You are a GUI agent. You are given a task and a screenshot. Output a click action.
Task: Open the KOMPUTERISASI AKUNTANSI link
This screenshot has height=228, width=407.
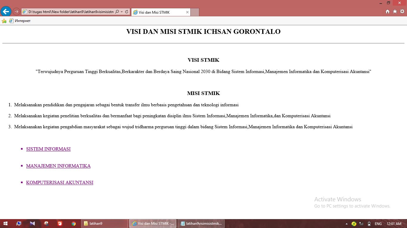pos(60,183)
